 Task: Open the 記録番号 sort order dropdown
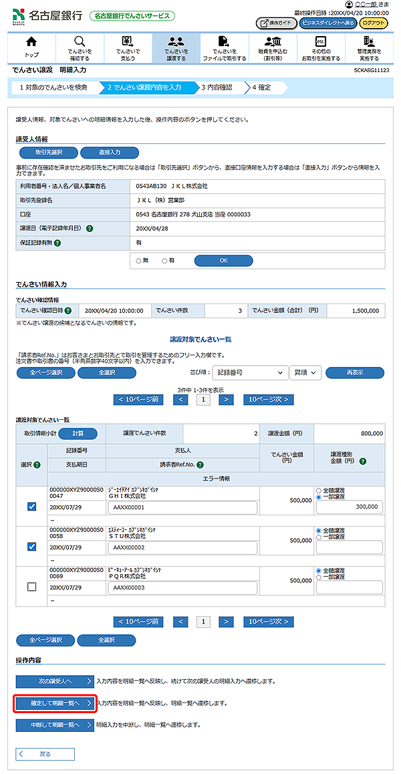click(249, 372)
